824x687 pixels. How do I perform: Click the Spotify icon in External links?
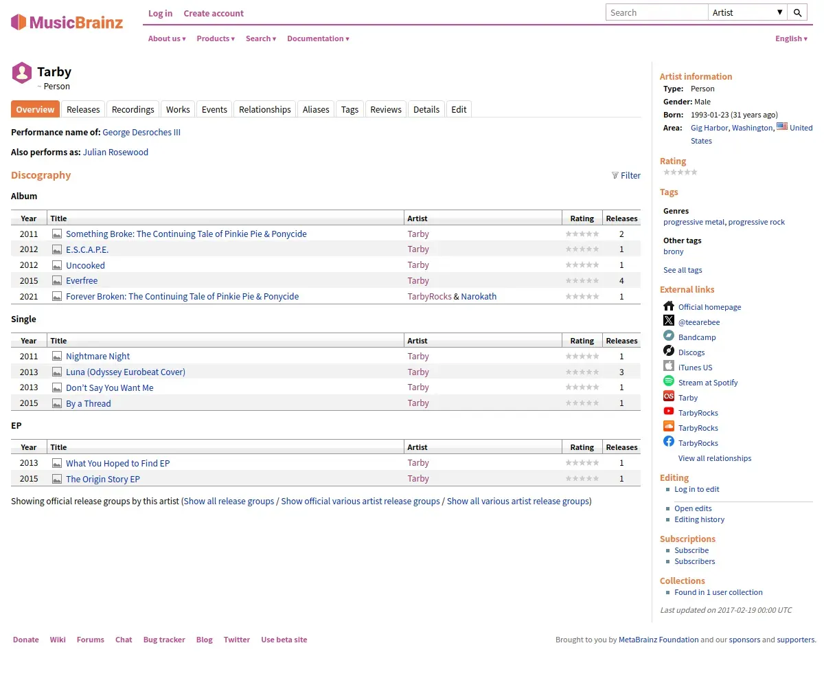click(x=669, y=381)
